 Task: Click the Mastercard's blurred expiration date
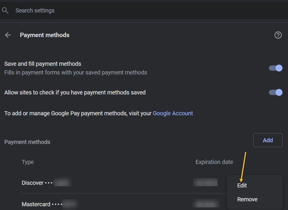pyautogui.click(x=205, y=204)
